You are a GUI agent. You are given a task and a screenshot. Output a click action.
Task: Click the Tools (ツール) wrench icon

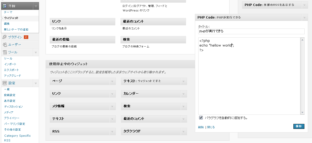(4, 52)
